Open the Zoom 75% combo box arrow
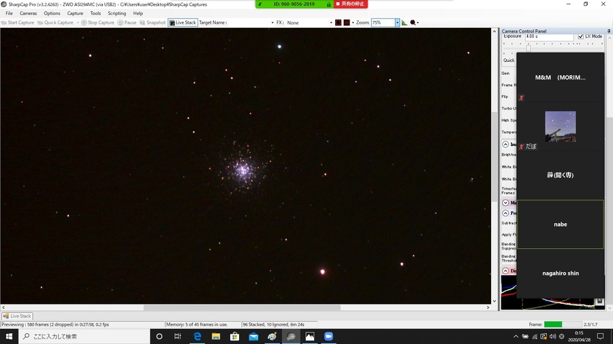The height and width of the screenshot is (344, 613). coord(397,22)
